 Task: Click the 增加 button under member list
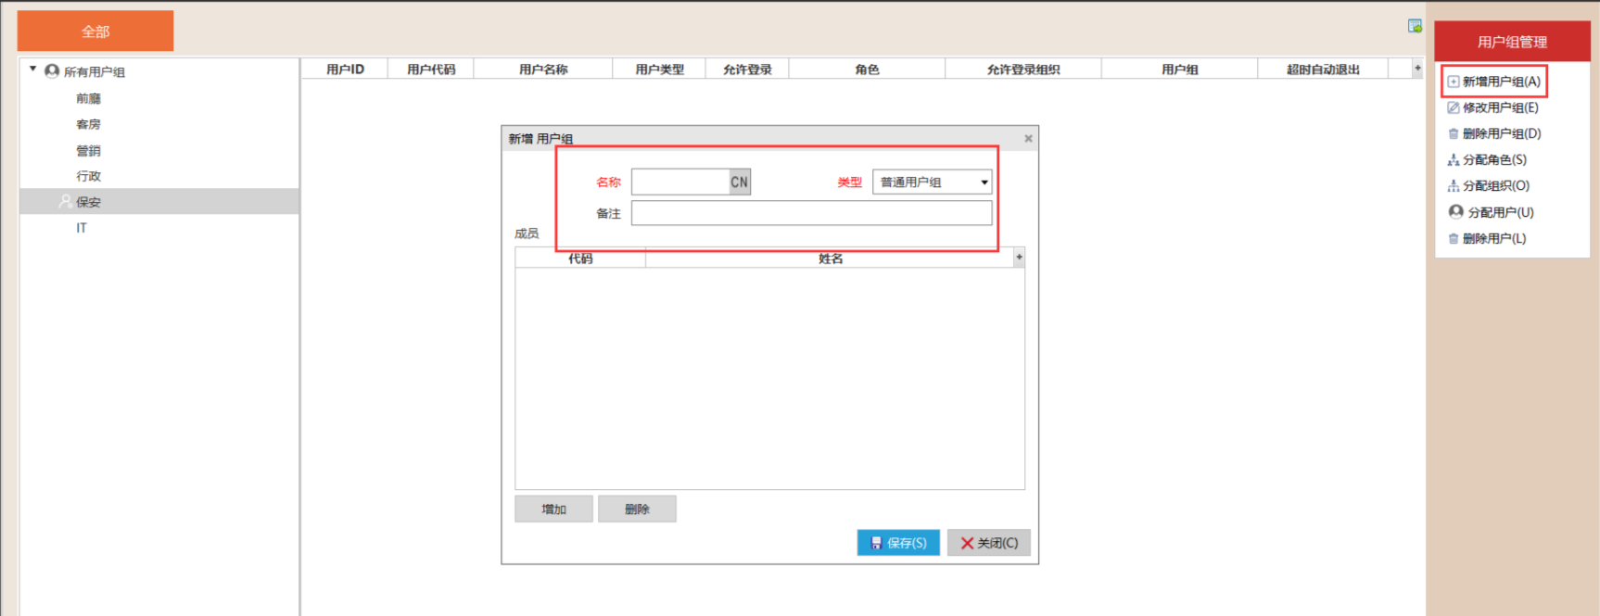coord(553,509)
